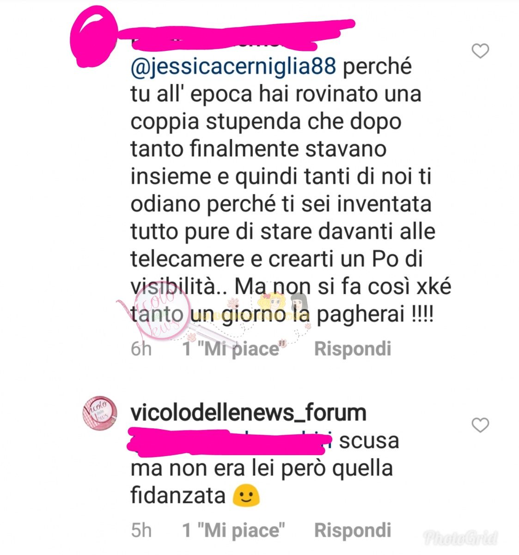Like the comment mentioning @jessicacerniglia88
The height and width of the screenshot is (555, 519).
pos(480,51)
